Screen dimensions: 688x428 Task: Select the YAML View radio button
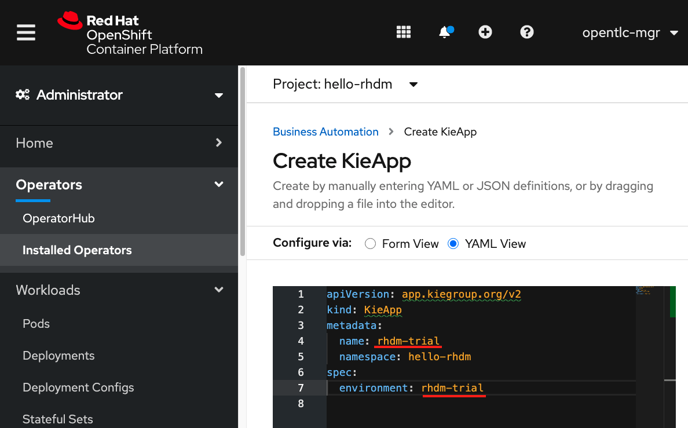(453, 244)
